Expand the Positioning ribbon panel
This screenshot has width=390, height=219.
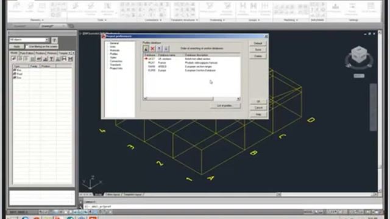click(x=217, y=20)
